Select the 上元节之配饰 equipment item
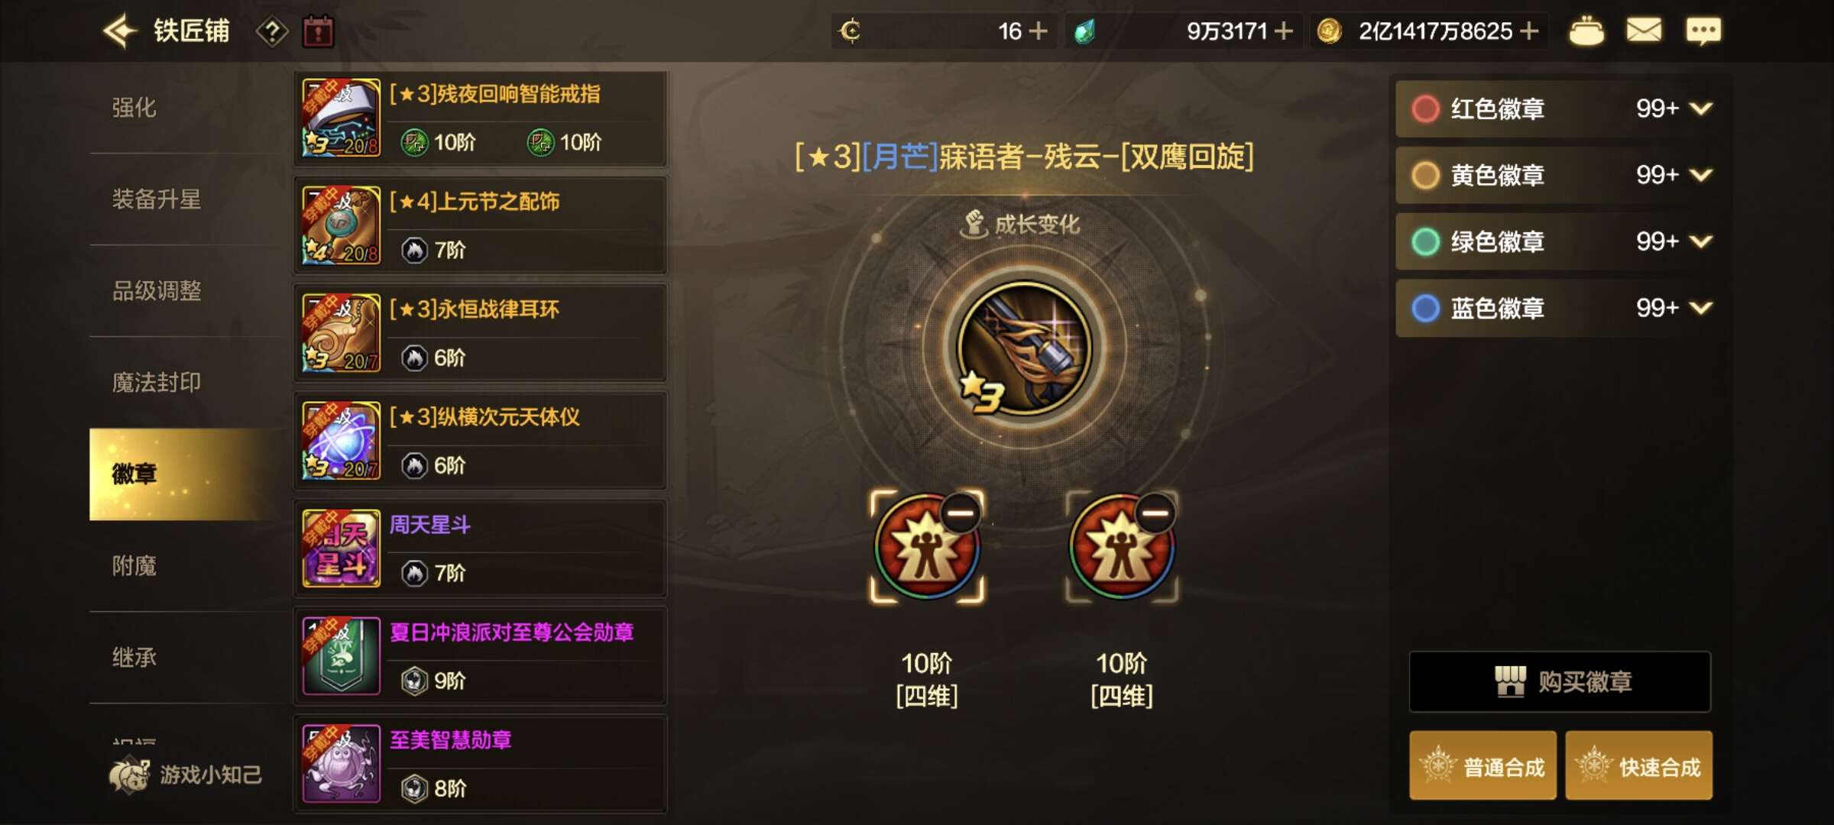This screenshot has width=1834, height=825. coord(480,225)
